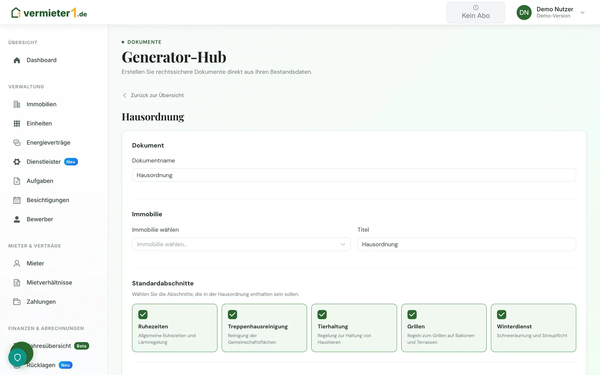The height and width of the screenshot is (375, 600).
Task: Click the floating shield badge button
Action: [17, 357]
